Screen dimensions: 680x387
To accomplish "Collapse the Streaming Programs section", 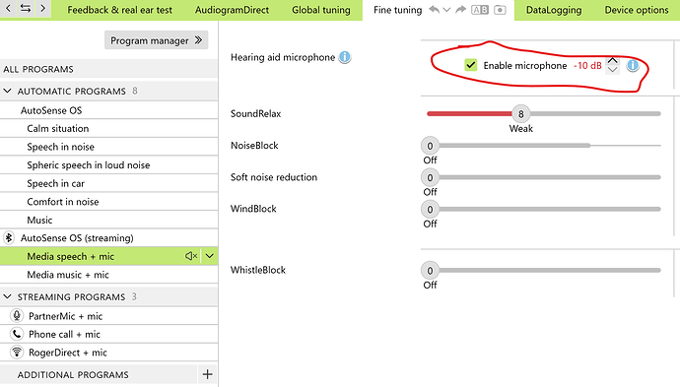I will point(7,296).
